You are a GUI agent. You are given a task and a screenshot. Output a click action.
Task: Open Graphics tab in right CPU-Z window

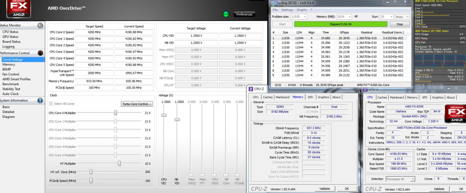point(438,98)
